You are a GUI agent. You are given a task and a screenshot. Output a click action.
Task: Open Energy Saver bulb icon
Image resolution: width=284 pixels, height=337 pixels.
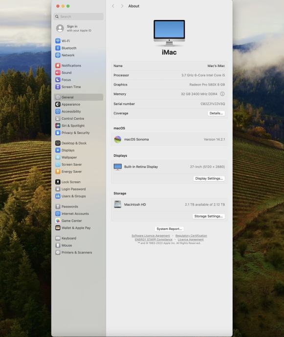(58, 171)
